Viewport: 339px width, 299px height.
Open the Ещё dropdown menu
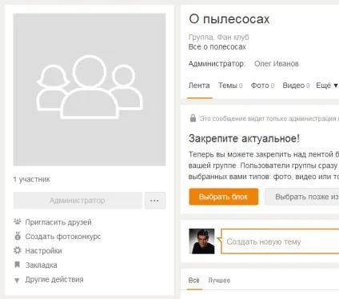coord(327,86)
